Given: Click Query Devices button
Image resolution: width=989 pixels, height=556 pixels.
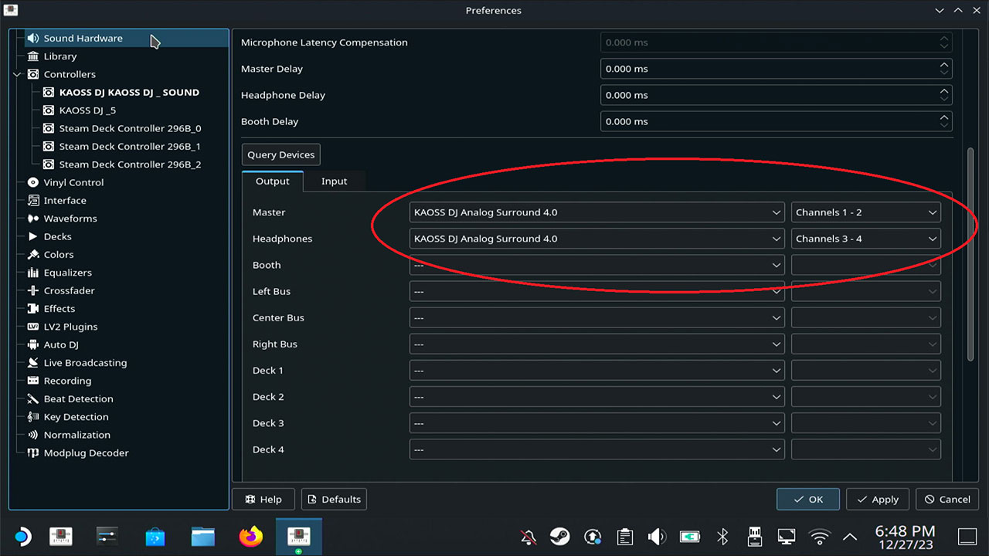Looking at the screenshot, I should [280, 154].
